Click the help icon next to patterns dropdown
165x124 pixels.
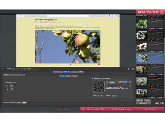pyautogui.click(x=130, y=82)
